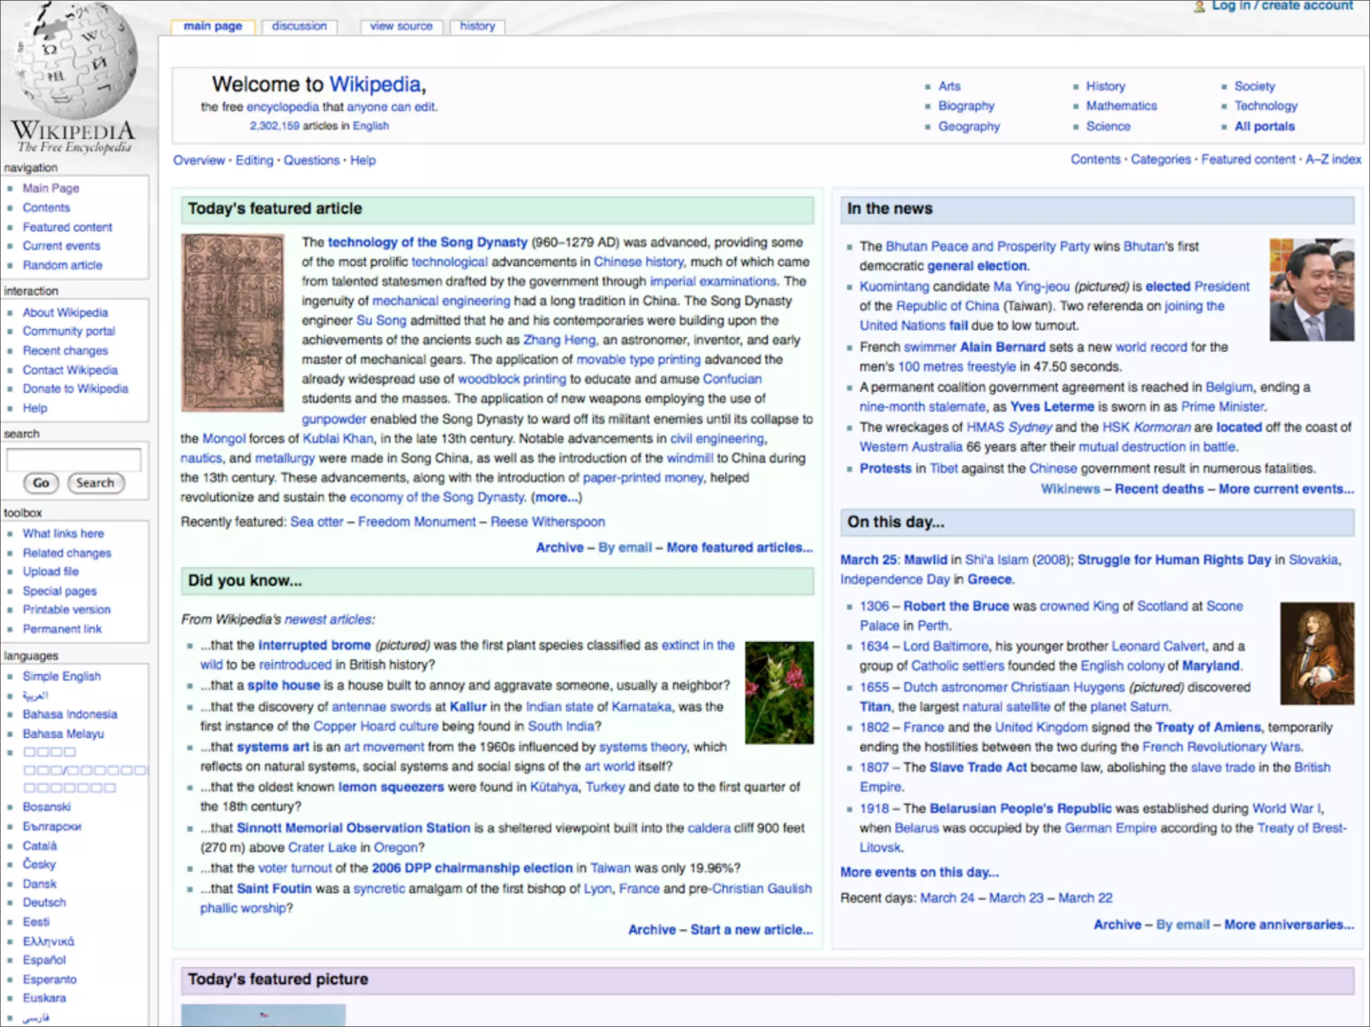The height and width of the screenshot is (1027, 1370).
Task: Switch to the discussion tab
Action: pyautogui.click(x=299, y=26)
